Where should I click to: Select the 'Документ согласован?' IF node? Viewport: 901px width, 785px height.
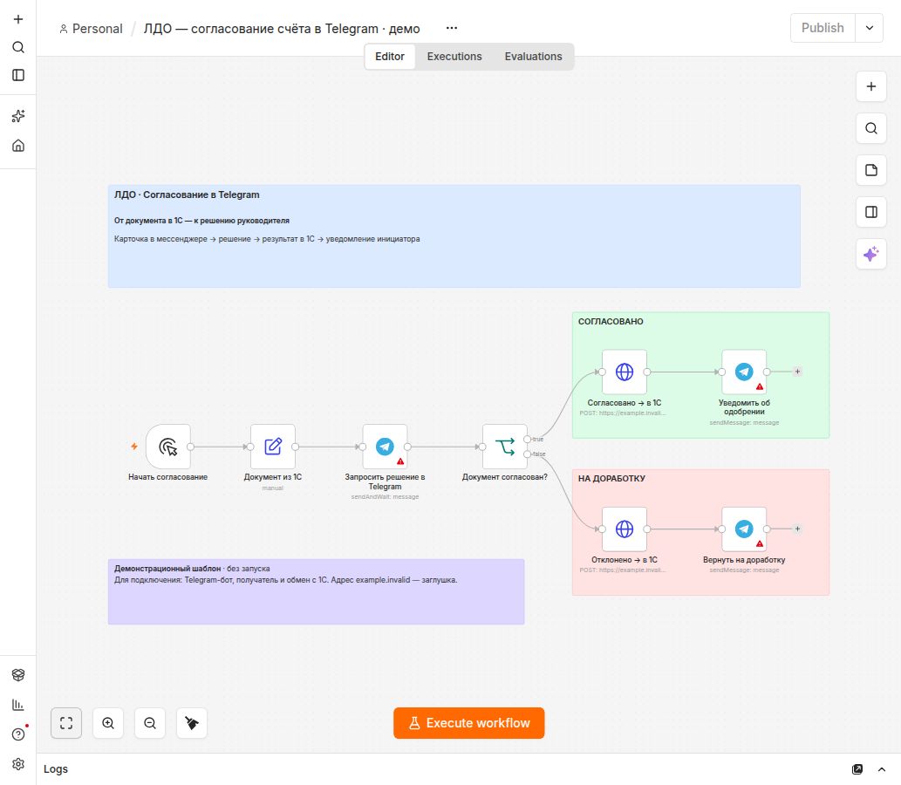tap(505, 447)
